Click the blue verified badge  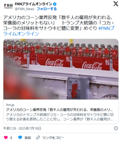55,4
